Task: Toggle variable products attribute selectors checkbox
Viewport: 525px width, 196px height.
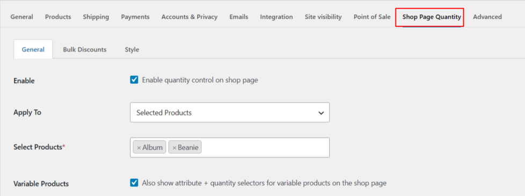Action: pos(134,183)
